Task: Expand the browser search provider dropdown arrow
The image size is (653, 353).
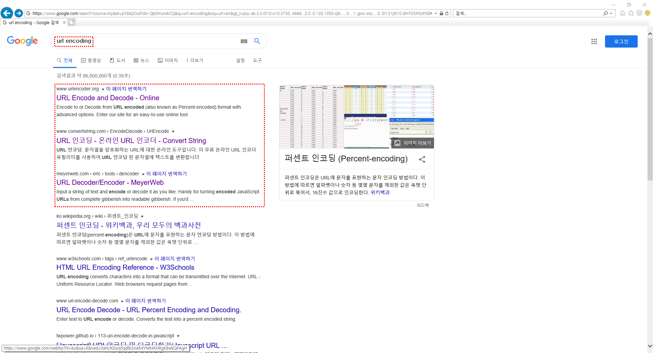Action: 611,14
